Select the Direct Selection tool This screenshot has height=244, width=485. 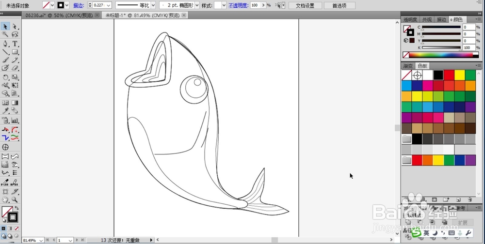(x=15, y=26)
